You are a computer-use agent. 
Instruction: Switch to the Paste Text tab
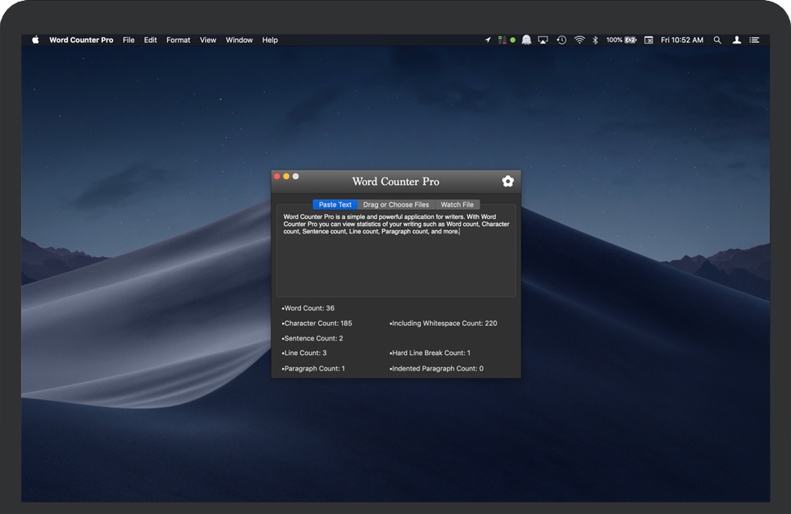coord(335,204)
